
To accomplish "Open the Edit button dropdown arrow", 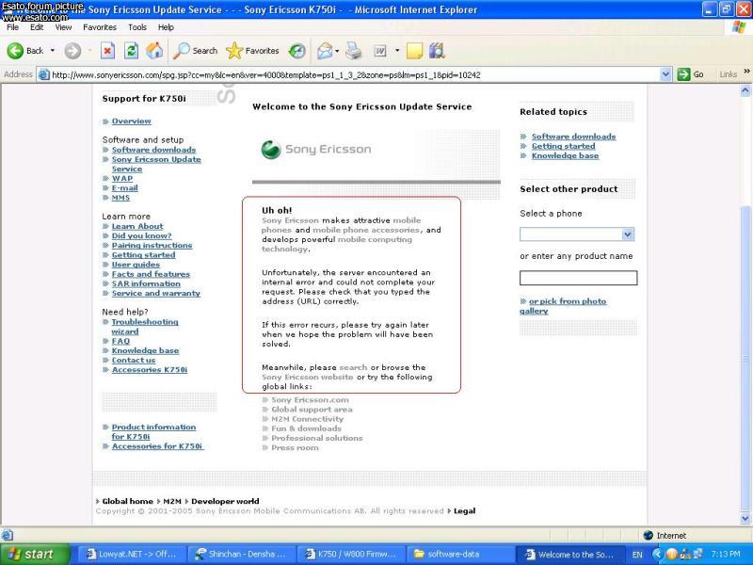I will tap(397, 51).
